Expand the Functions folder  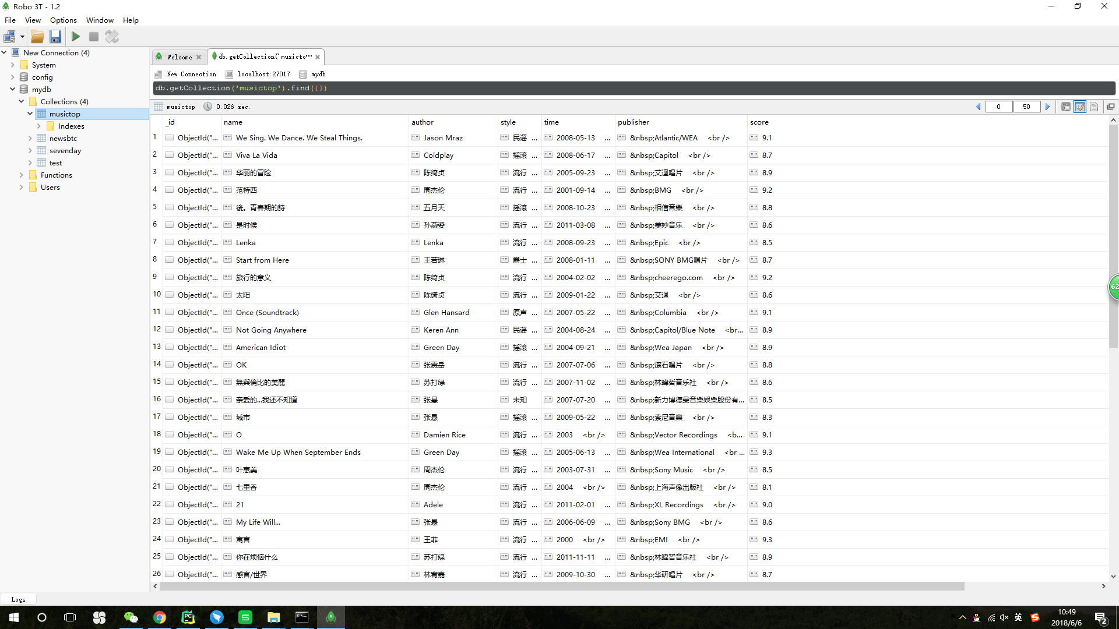pos(22,175)
